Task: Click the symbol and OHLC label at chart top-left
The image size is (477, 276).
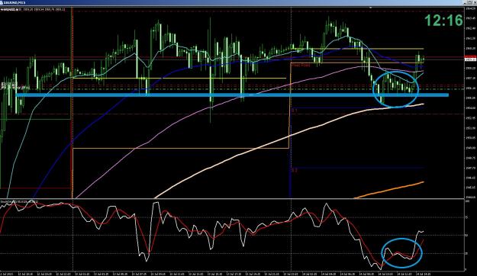Action: point(34,10)
